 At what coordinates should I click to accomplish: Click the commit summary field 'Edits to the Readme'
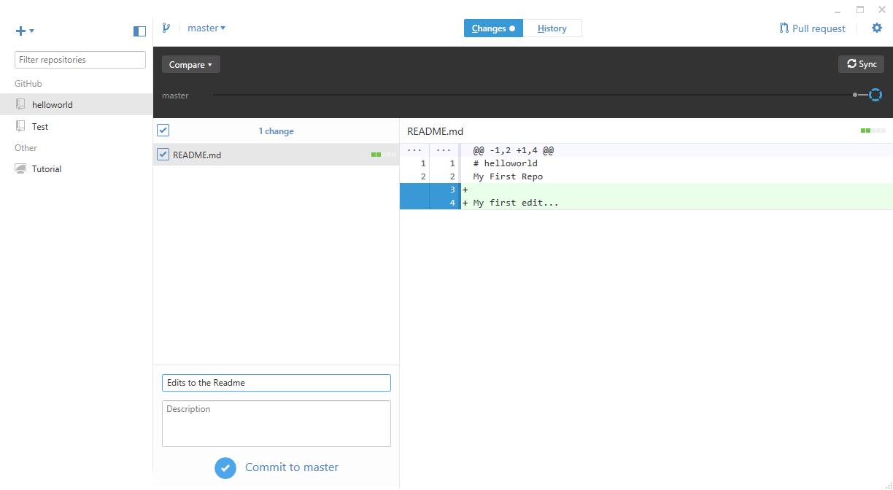point(277,383)
